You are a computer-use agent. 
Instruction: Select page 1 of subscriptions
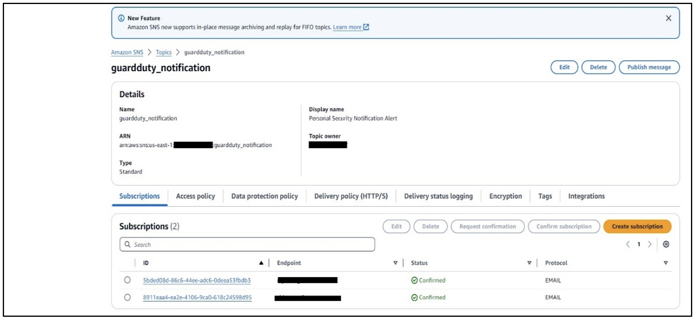coord(639,244)
